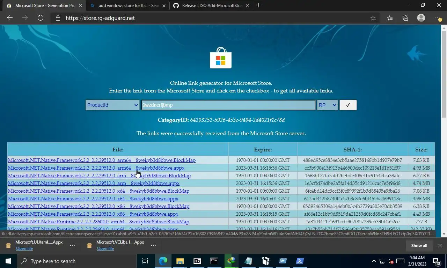Viewport: 447px width, 268px height.
Task: Open the notification center icon
Action: click(437, 261)
